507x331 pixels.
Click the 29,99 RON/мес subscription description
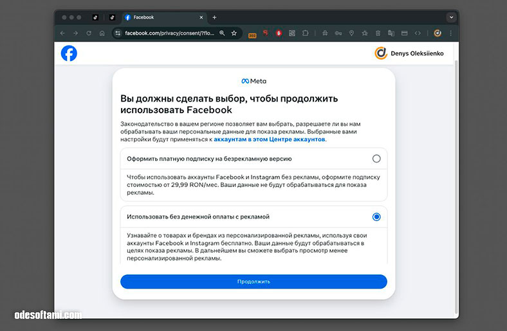point(253,184)
